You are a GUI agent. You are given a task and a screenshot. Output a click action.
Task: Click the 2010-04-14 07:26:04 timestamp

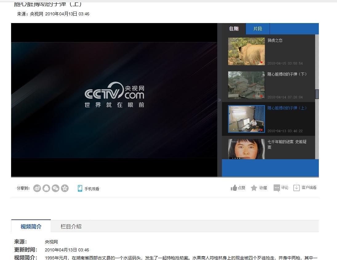285,97
